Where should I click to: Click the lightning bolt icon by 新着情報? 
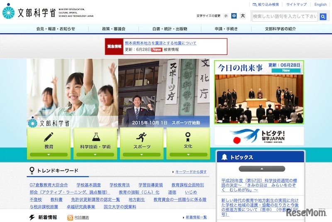click(x=32, y=217)
